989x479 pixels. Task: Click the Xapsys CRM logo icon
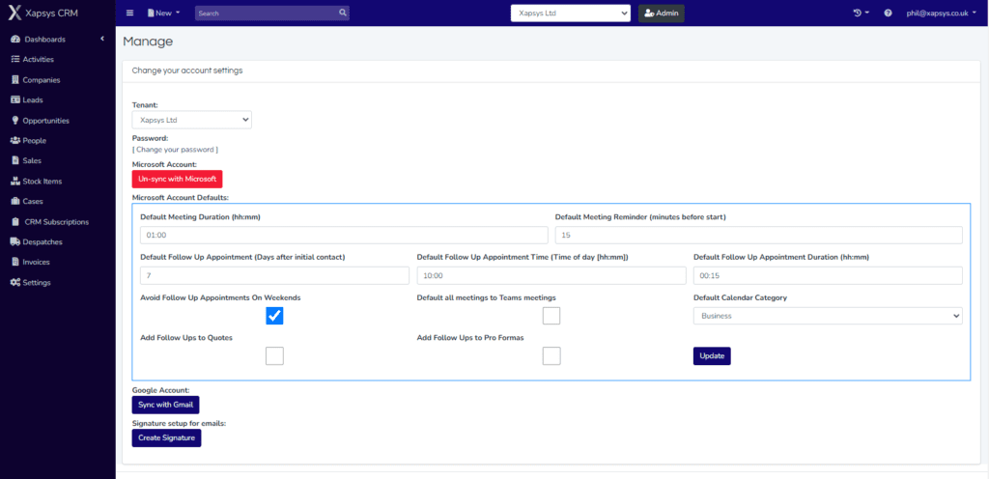[14, 13]
